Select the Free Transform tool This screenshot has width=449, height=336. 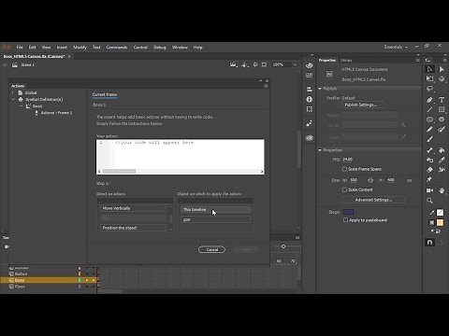tap(430, 79)
